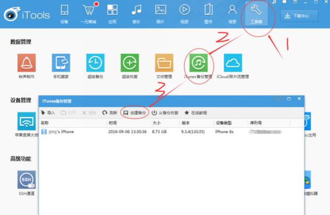Image resolution: width=330 pixels, height=215 pixels.
Task: Click the music note icon in title bar
Action: pyautogui.click(x=274, y=2)
